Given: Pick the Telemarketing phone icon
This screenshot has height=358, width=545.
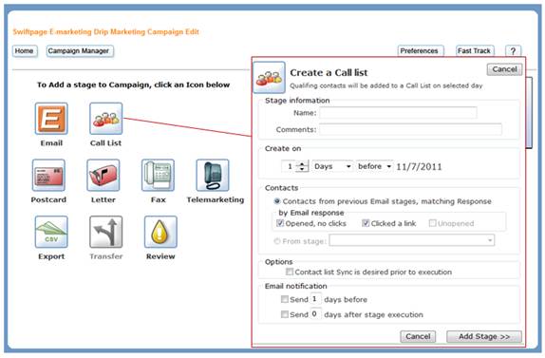Looking at the screenshot, I should point(213,175).
